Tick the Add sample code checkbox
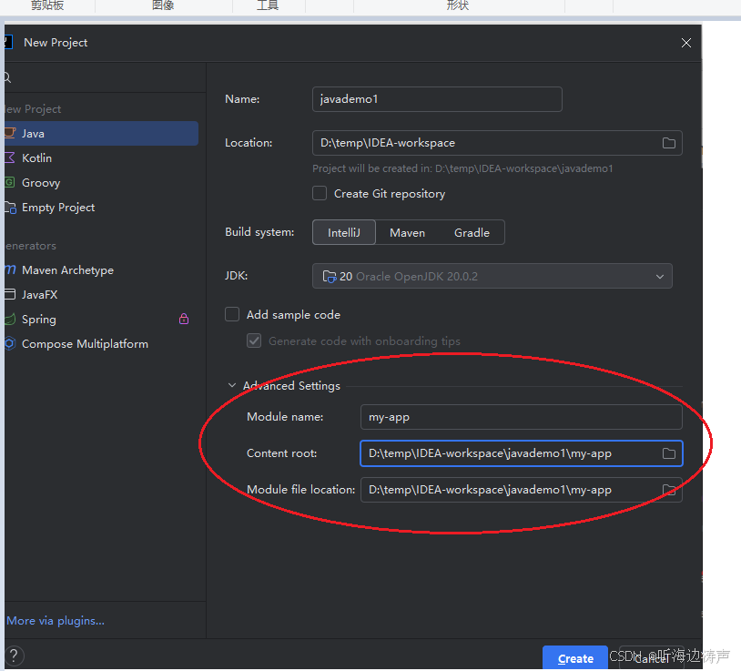 [232, 314]
